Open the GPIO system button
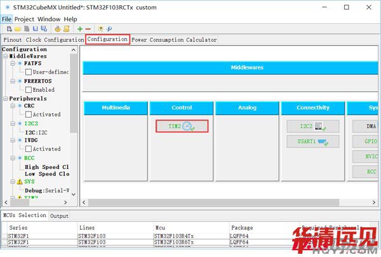The width and height of the screenshot is (381, 257). [x=365, y=141]
